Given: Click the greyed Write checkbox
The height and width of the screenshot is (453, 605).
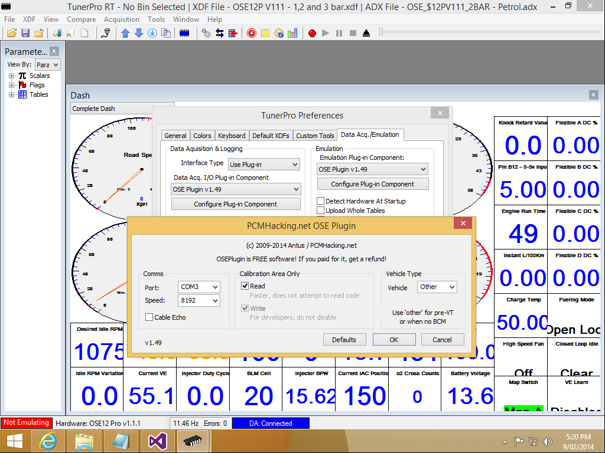Looking at the screenshot, I should coord(245,308).
